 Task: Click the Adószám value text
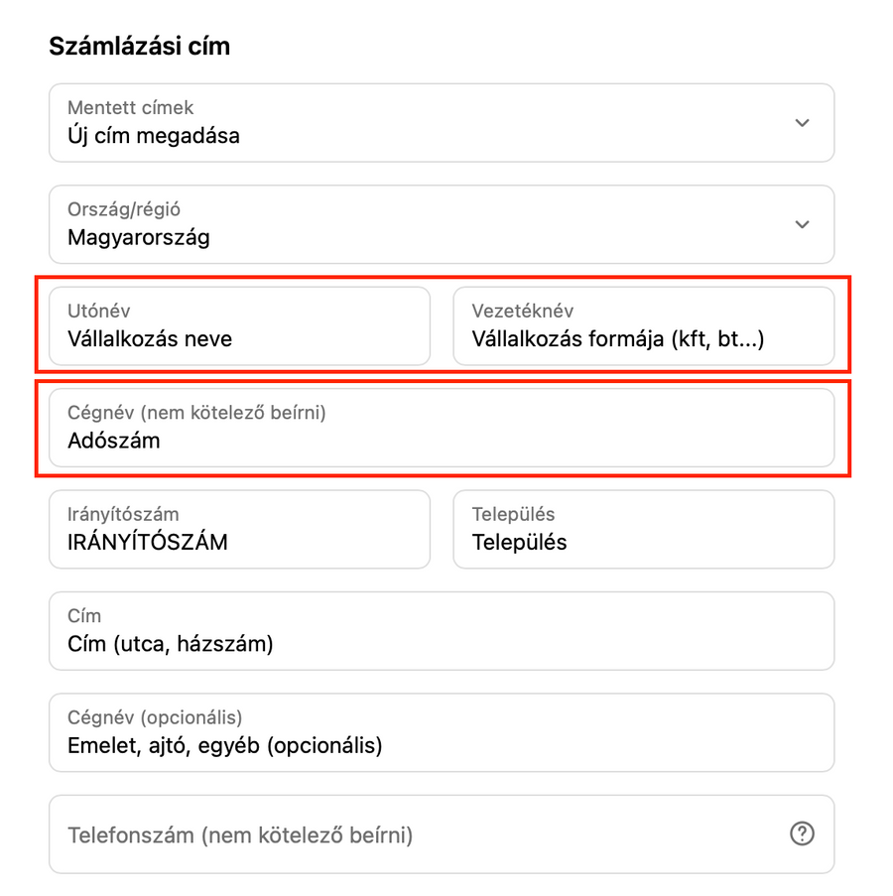(x=113, y=442)
